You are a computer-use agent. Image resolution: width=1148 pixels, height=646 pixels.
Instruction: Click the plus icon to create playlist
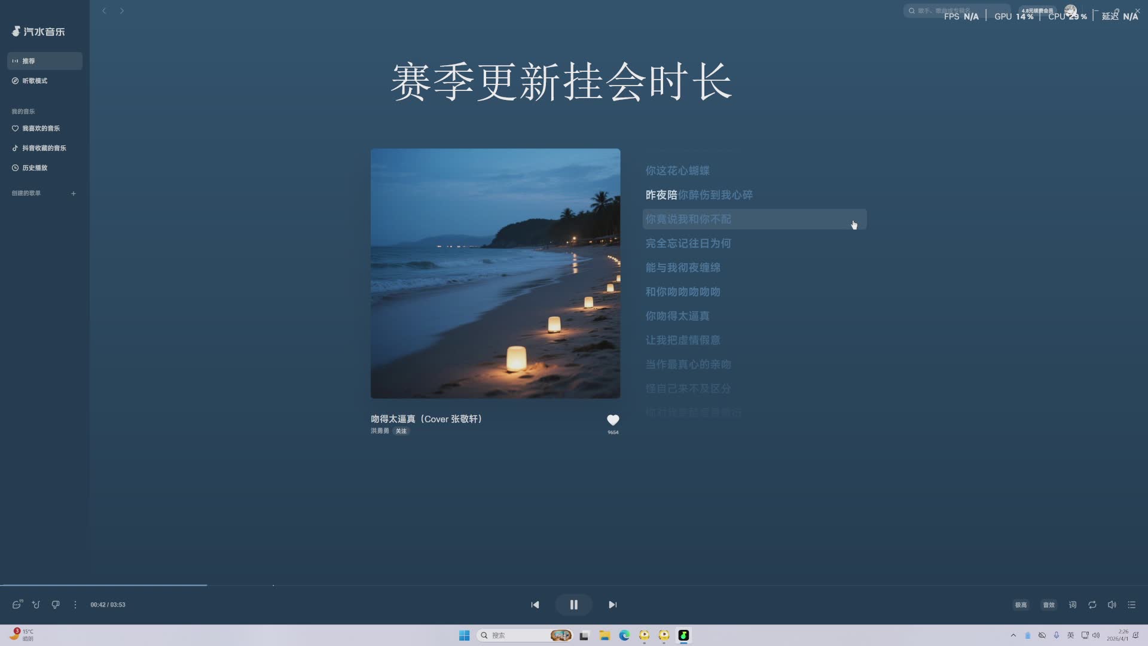click(74, 193)
